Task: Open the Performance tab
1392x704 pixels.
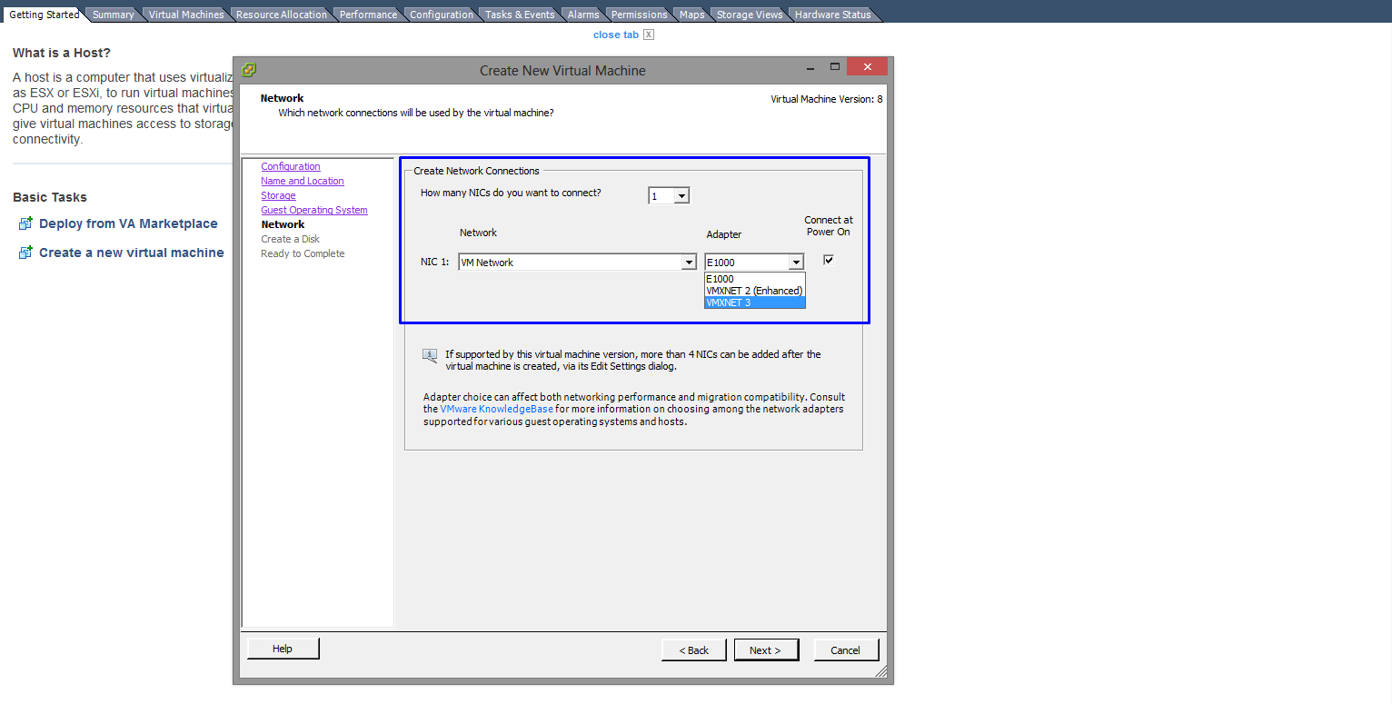Action: [368, 15]
